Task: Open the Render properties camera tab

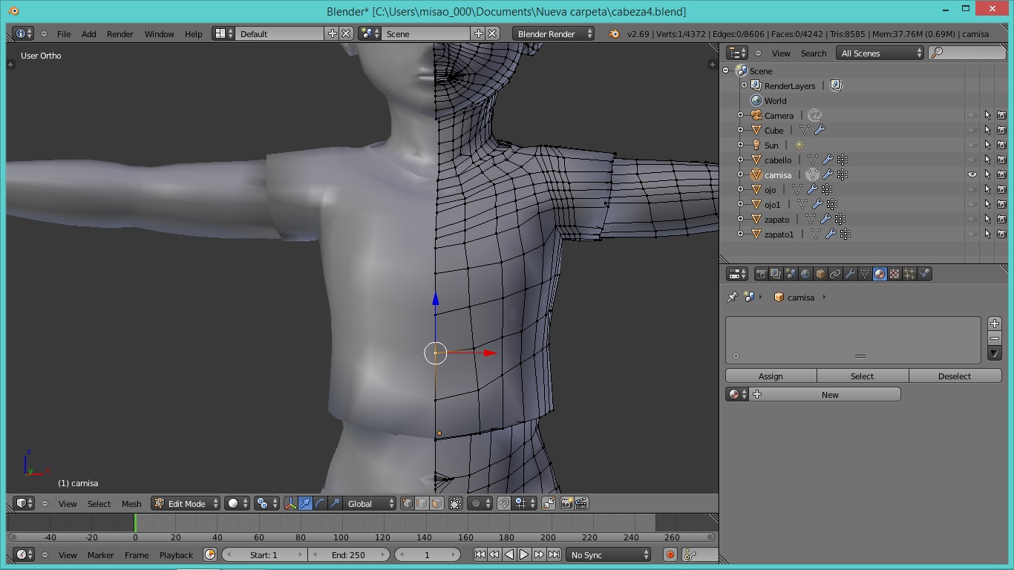Action: [x=761, y=274]
